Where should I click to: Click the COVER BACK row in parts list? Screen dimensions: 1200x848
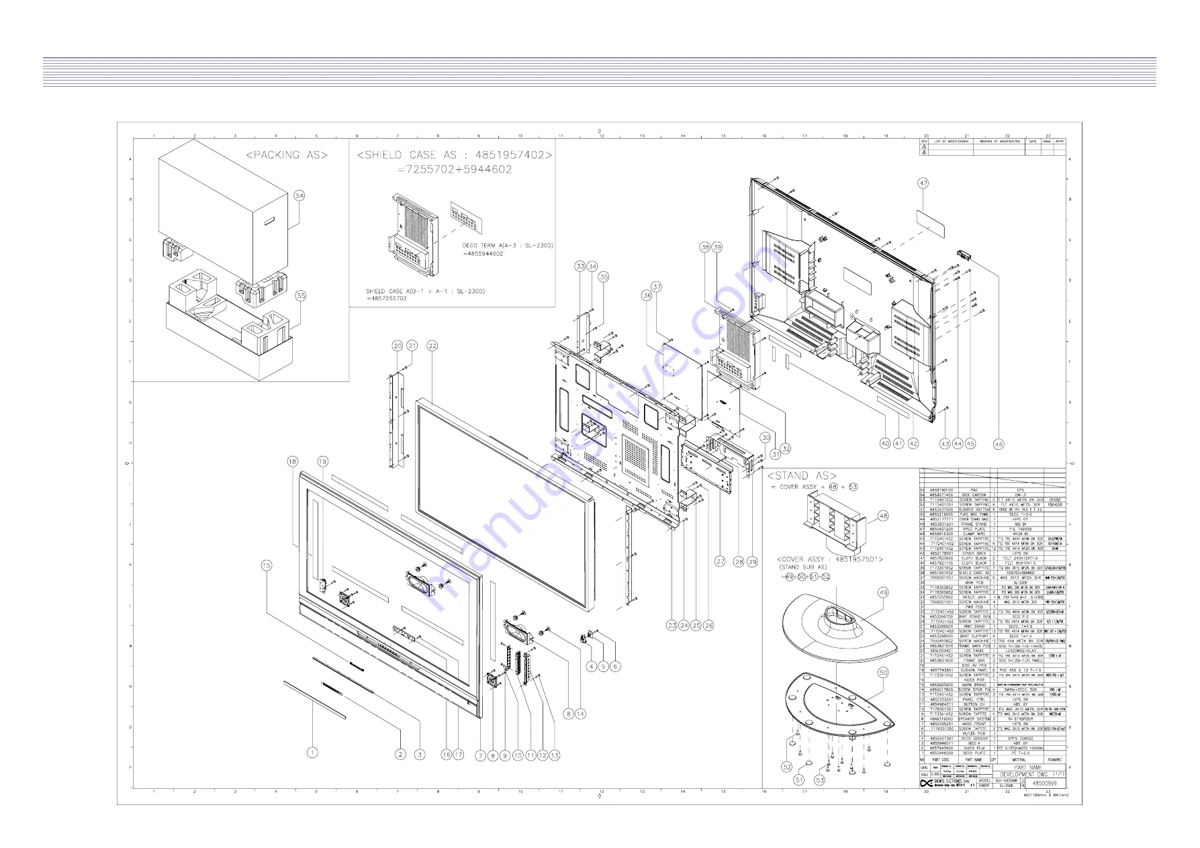pyautogui.click(x=992, y=553)
